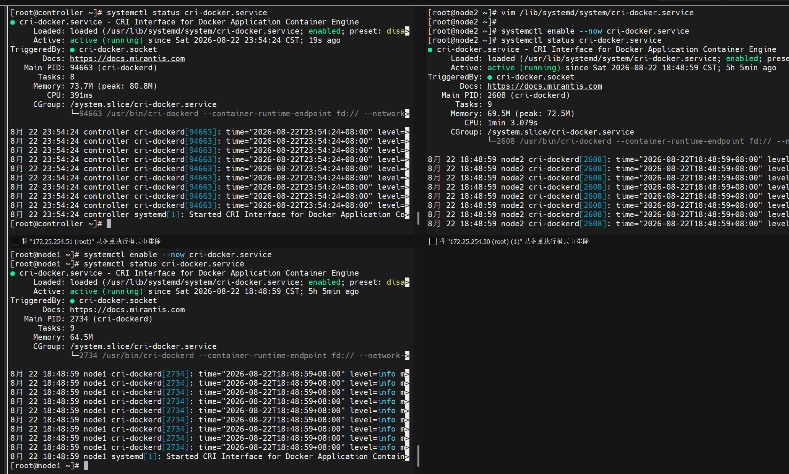Click "Tasks: 8" value in controller pane
789x474 pixels.
click(x=72, y=77)
